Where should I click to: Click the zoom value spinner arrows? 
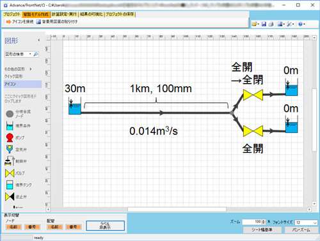point(264,222)
